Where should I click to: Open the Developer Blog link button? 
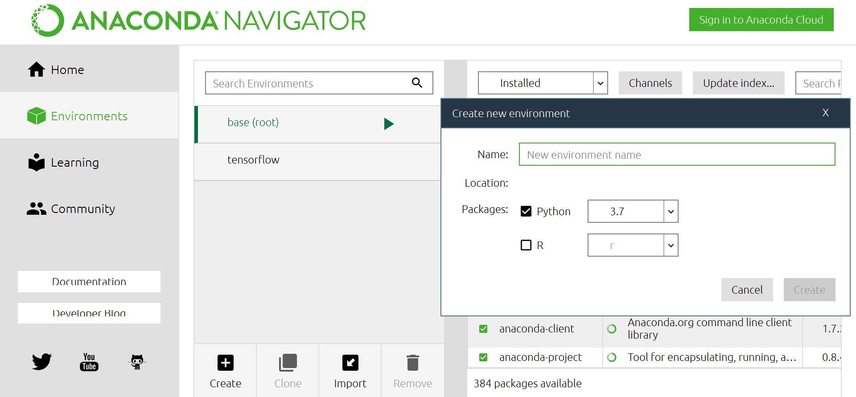click(89, 313)
